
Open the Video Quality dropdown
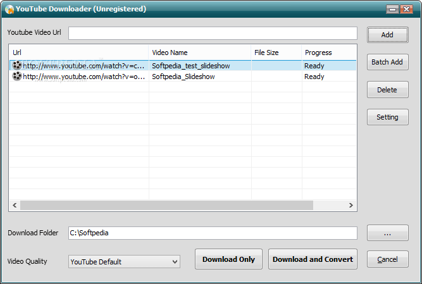tap(124, 262)
